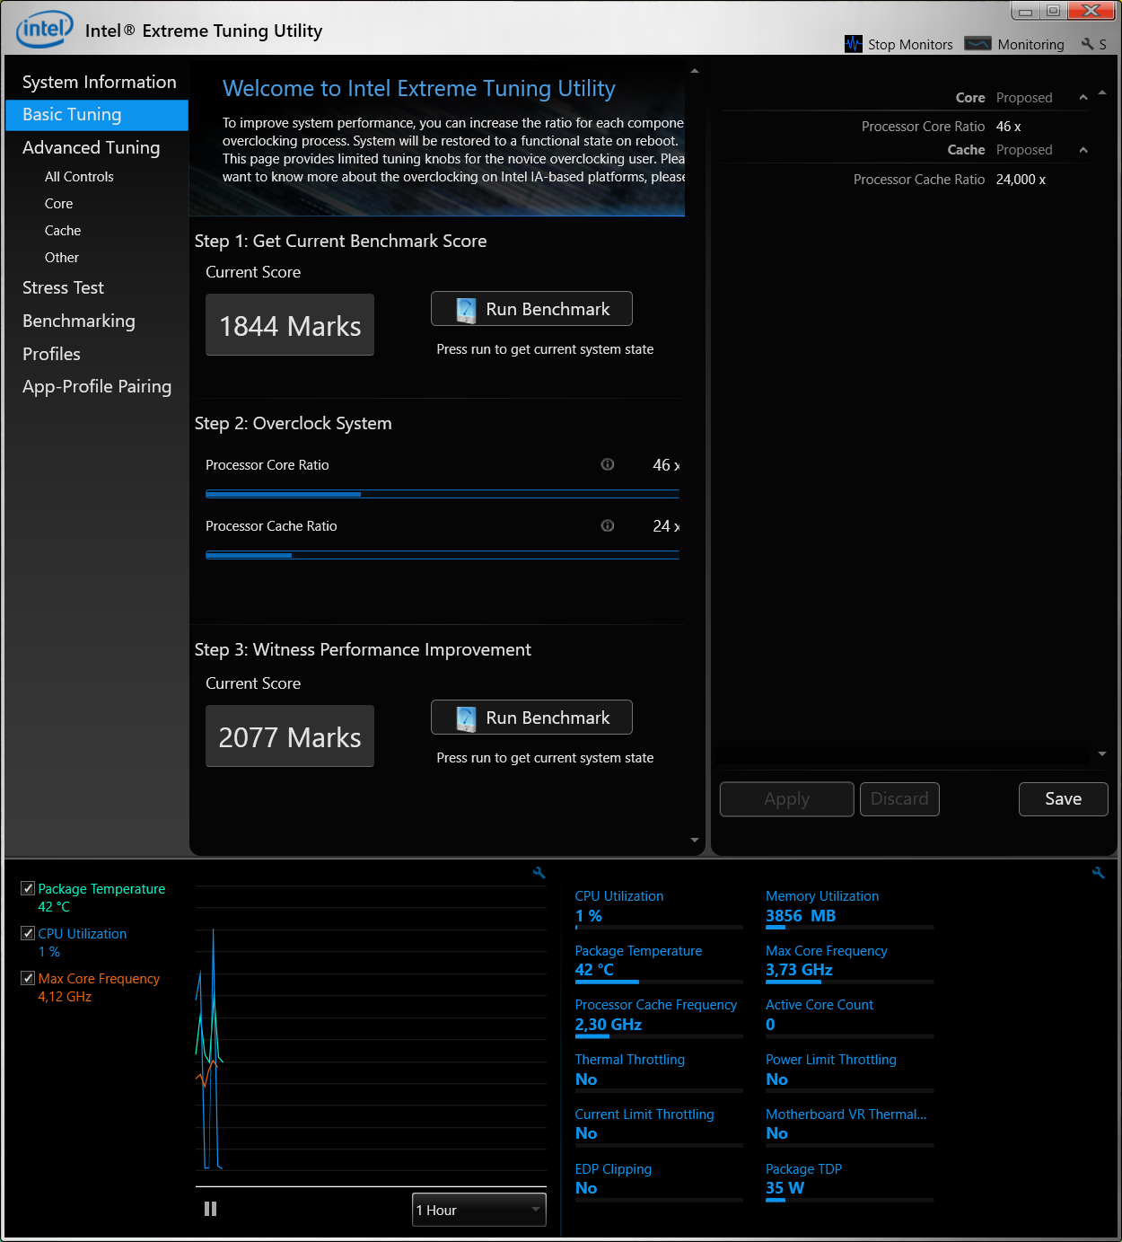Click the Monitoring label in header
This screenshot has height=1242, width=1122.
tap(1030, 45)
